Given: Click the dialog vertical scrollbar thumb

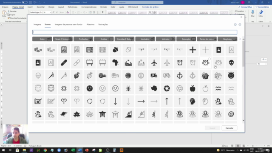Looking at the screenshot, I should pos(243,54).
